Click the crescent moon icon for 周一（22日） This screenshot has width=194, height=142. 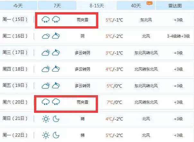pyautogui.click(x=56, y=135)
